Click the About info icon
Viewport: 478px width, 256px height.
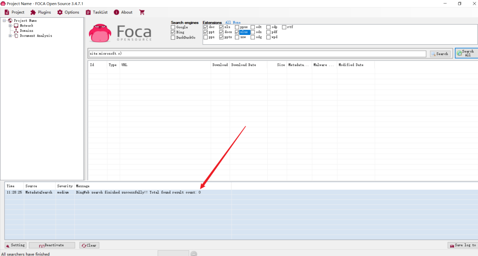click(116, 12)
